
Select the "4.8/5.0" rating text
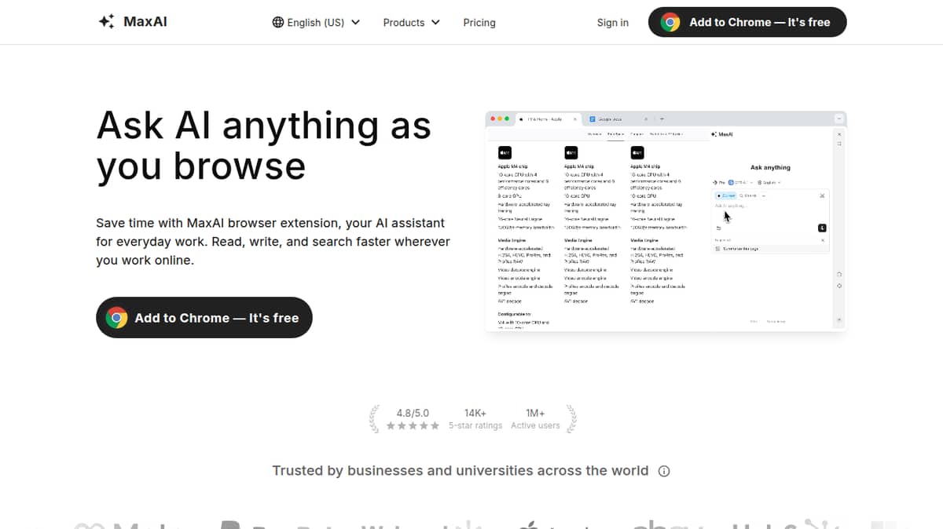tap(413, 413)
